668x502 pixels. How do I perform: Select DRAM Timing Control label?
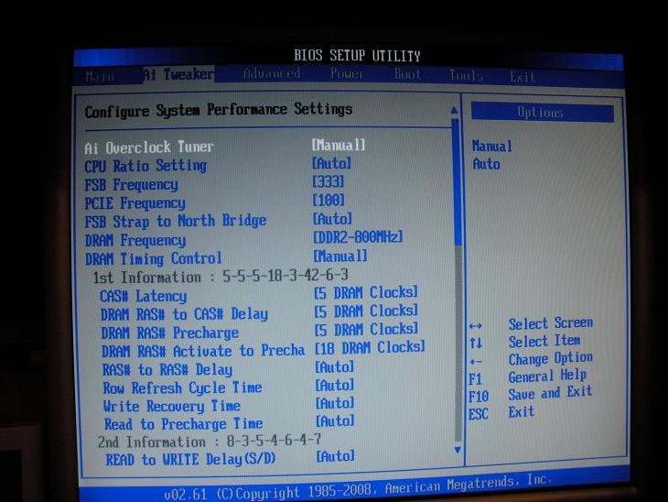154,259
